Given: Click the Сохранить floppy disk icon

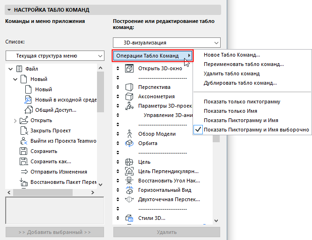Looking at the screenshot, I should 22,151.
